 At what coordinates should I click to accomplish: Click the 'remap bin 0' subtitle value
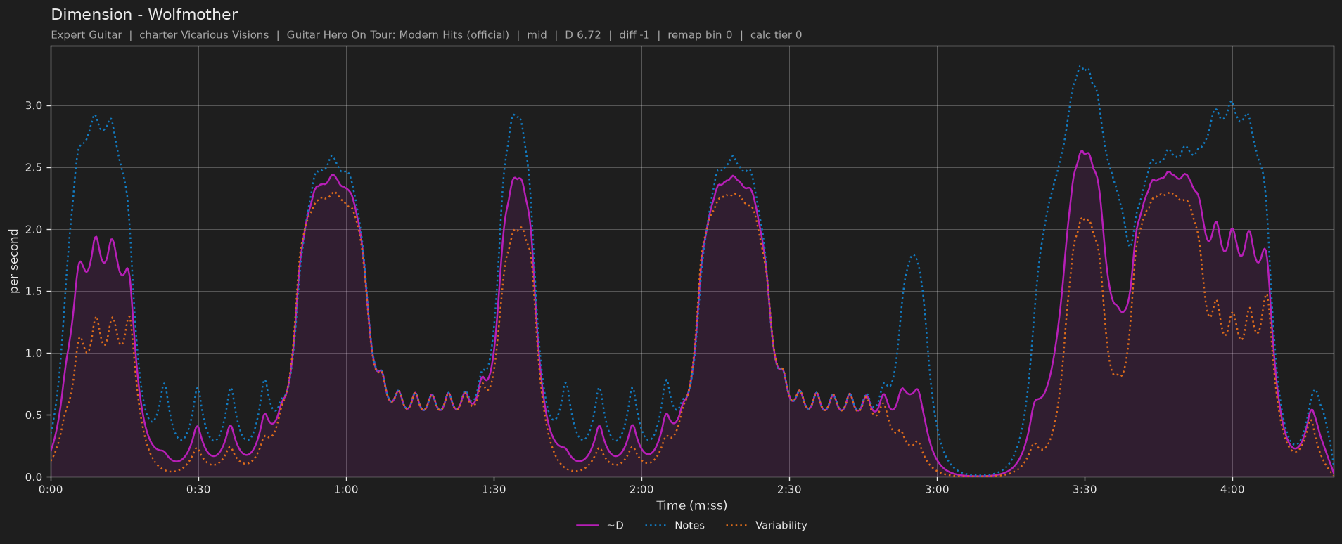click(x=700, y=34)
